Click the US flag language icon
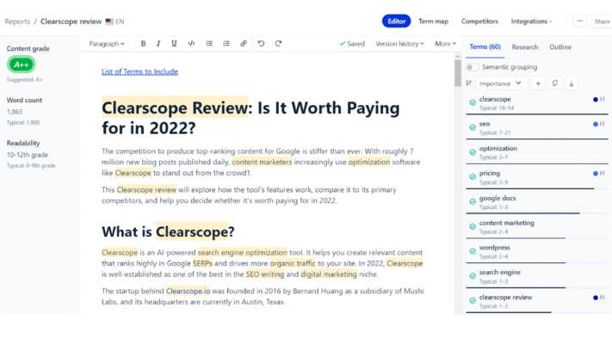The height and width of the screenshot is (344, 612). click(109, 21)
